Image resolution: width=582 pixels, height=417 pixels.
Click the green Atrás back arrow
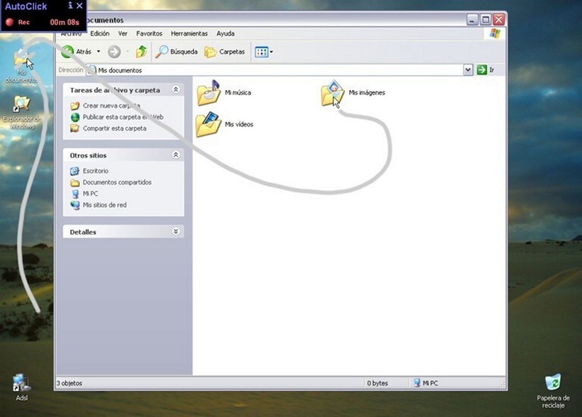pos(67,52)
